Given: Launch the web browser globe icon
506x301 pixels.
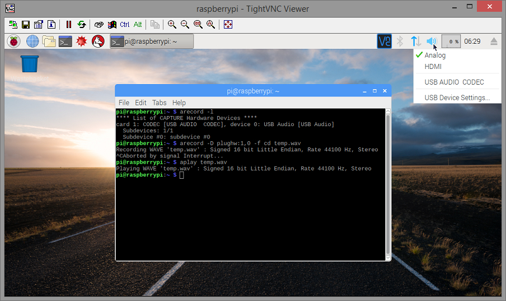Looking at the screenshot, I should 32,41.
